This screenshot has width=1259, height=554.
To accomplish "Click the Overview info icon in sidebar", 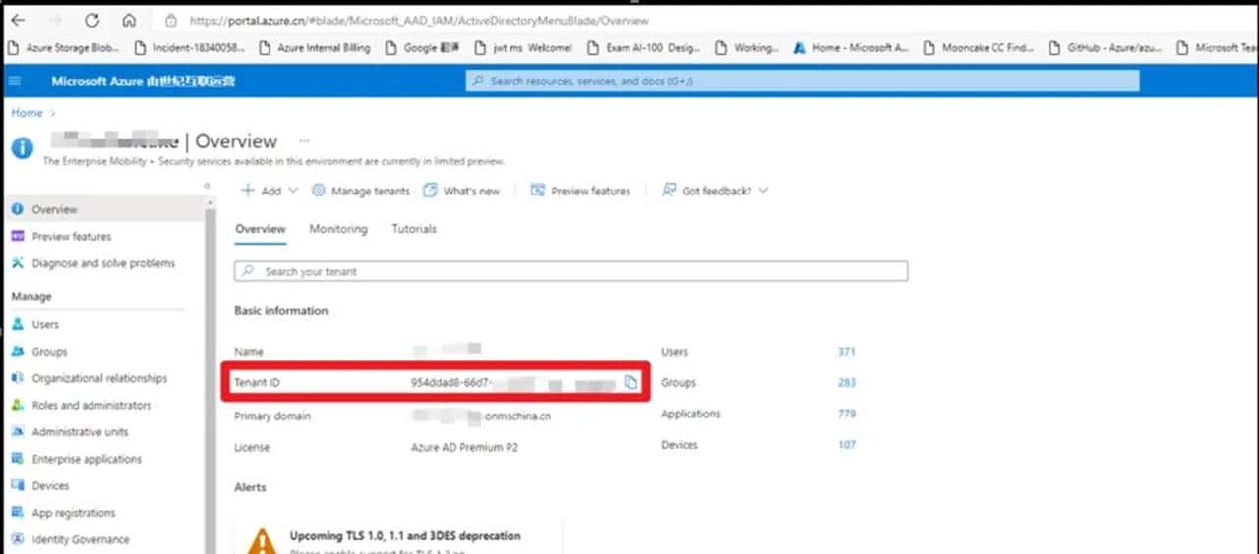I will 17,209.
